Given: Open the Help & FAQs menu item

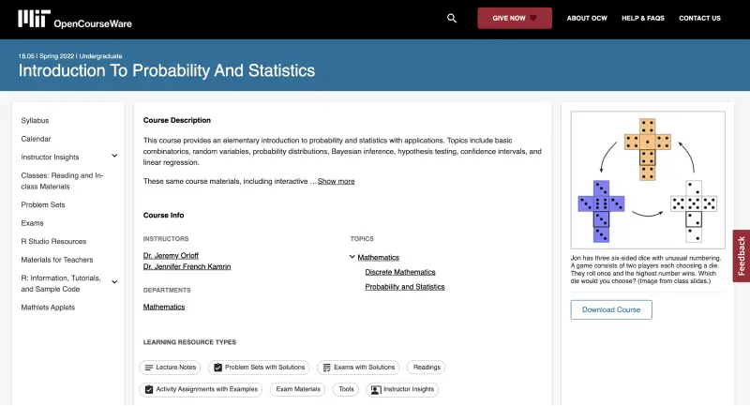Looking at the screenshot, I should click(x=643, y=18).
